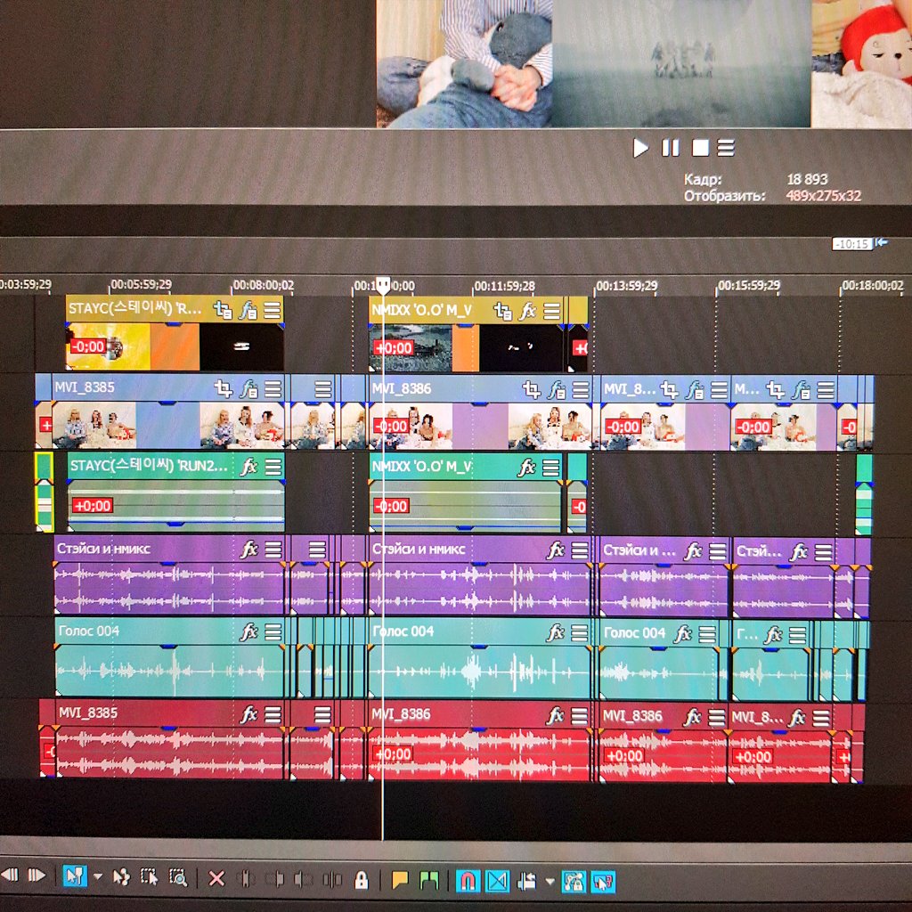The width and height of the screenshot is (912, 912).
Task: Click the Trim Start icon
Action: pos(275,879)
